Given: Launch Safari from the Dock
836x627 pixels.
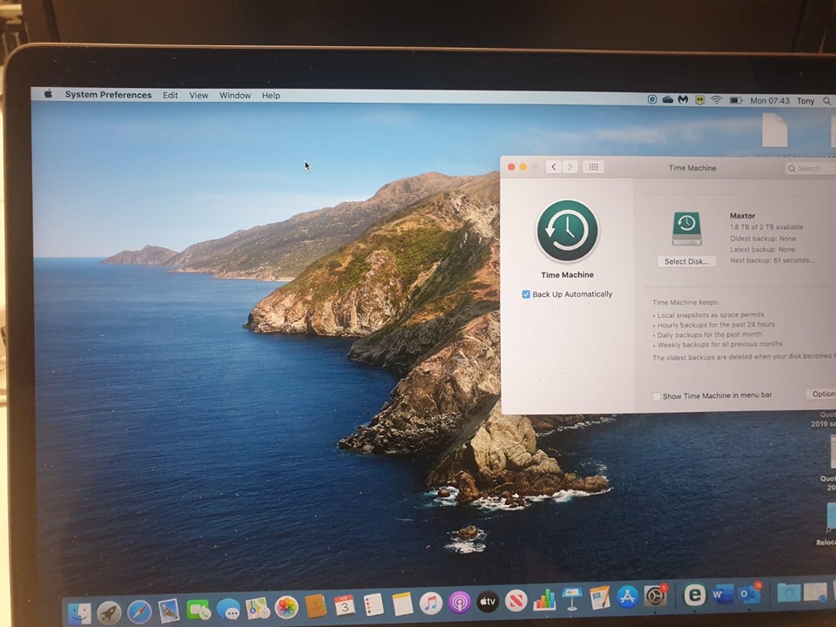Looking at the screenshot, I should click(139, 611).
